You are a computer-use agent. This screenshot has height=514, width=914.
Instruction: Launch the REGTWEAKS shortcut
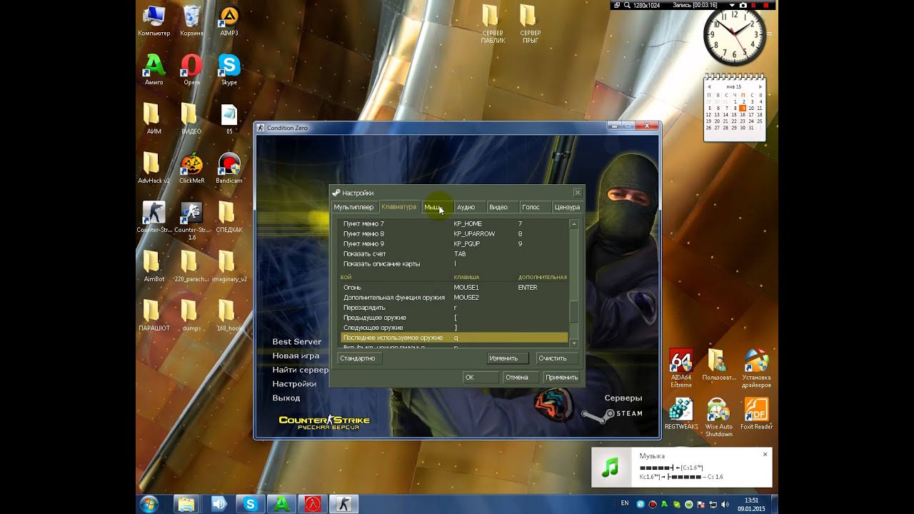tap(681, 414)
